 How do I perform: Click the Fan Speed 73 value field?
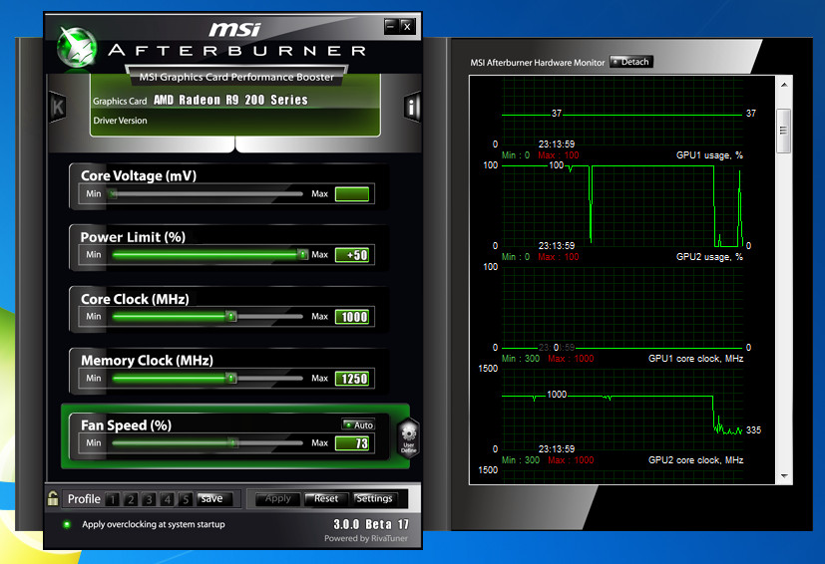click(352, 443)
